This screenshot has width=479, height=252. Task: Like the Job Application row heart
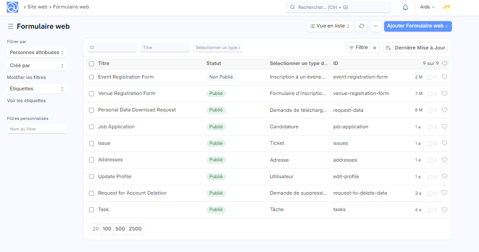(x=444, y=127)
